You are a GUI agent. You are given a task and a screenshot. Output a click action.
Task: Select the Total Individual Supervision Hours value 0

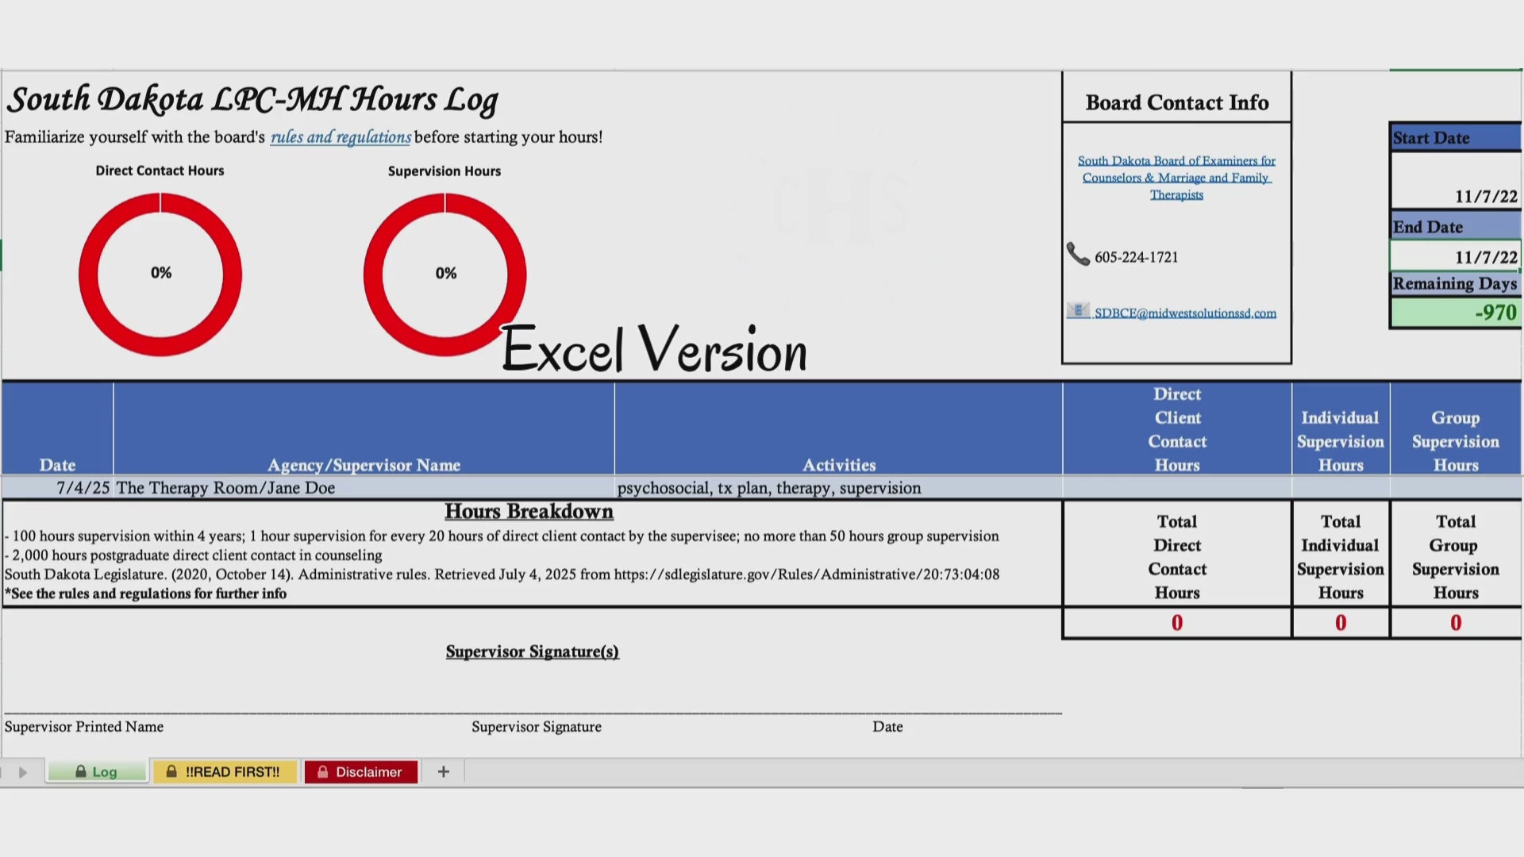tap(1341, 623)
